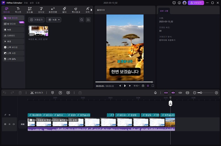Add a marker with the tag icon
This screenshot has width=221, height=146.
tap(52, 93)
